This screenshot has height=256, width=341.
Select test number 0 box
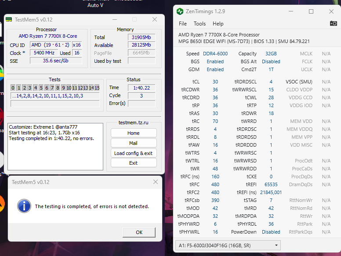pyautogui.click(x=13, y=88)
